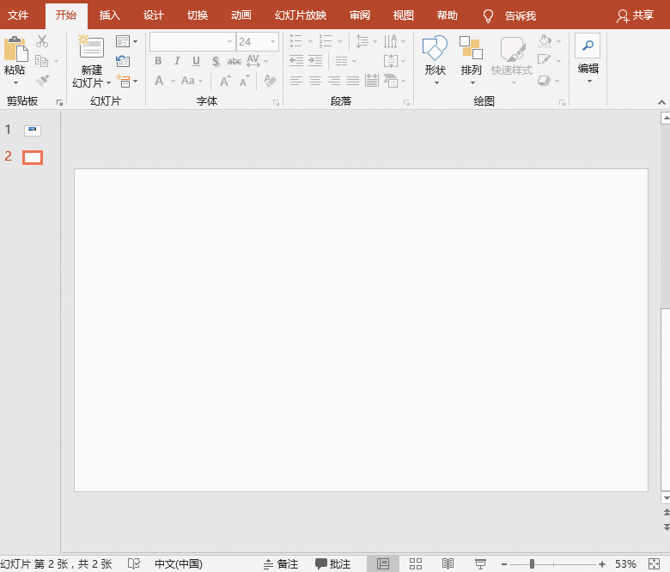Toggle Strikethrough formatting
This screenshot has height=572, width=670.
(x=234, y=62)
